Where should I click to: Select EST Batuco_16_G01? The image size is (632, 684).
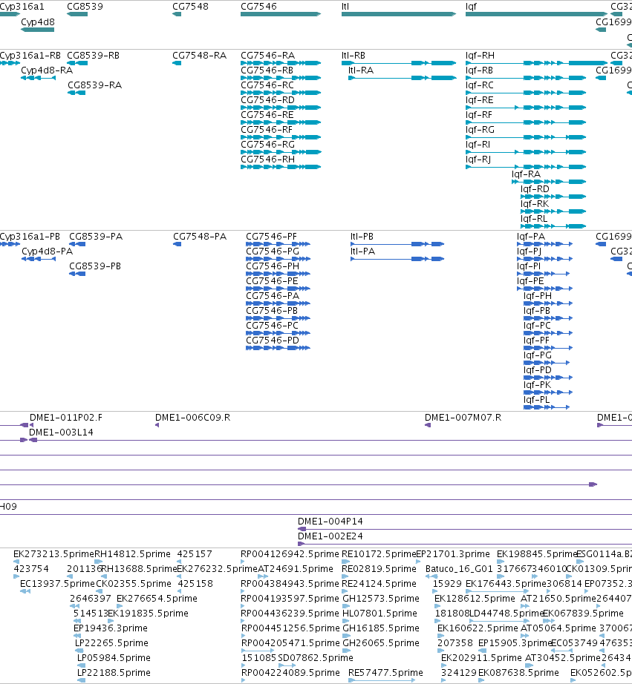click(x=459, y=569)
